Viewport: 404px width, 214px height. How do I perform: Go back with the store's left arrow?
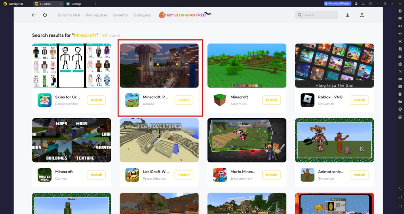pyautogui.click(x=34, y=15)
